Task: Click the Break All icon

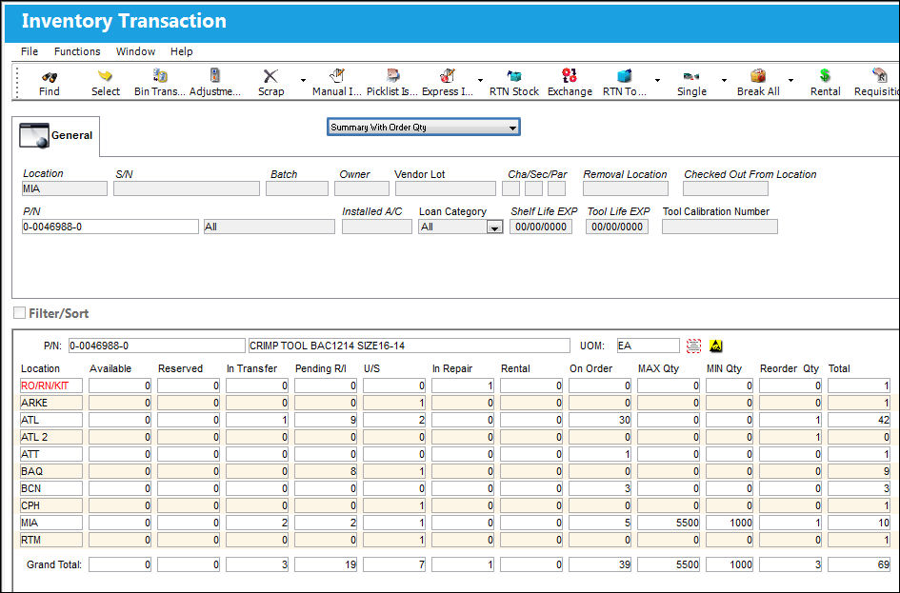Action: 758,76
